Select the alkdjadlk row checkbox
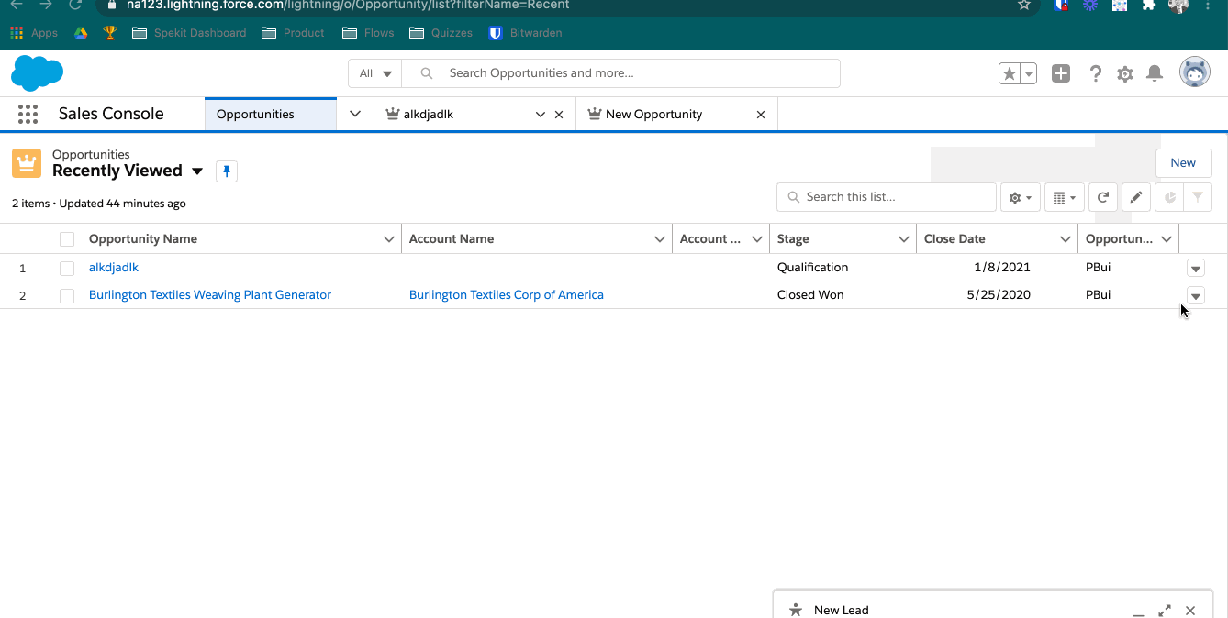Image resolution: width=1228 pixels, height=618 pixels. click(67, 268)
